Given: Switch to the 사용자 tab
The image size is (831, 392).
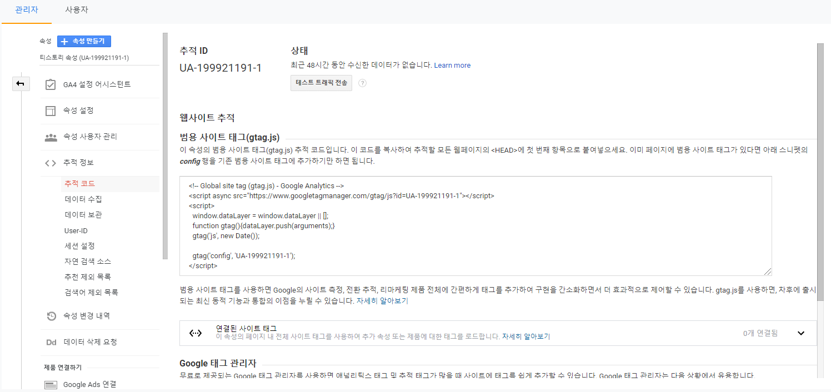Looking at the screenshot, I should 77,10.
